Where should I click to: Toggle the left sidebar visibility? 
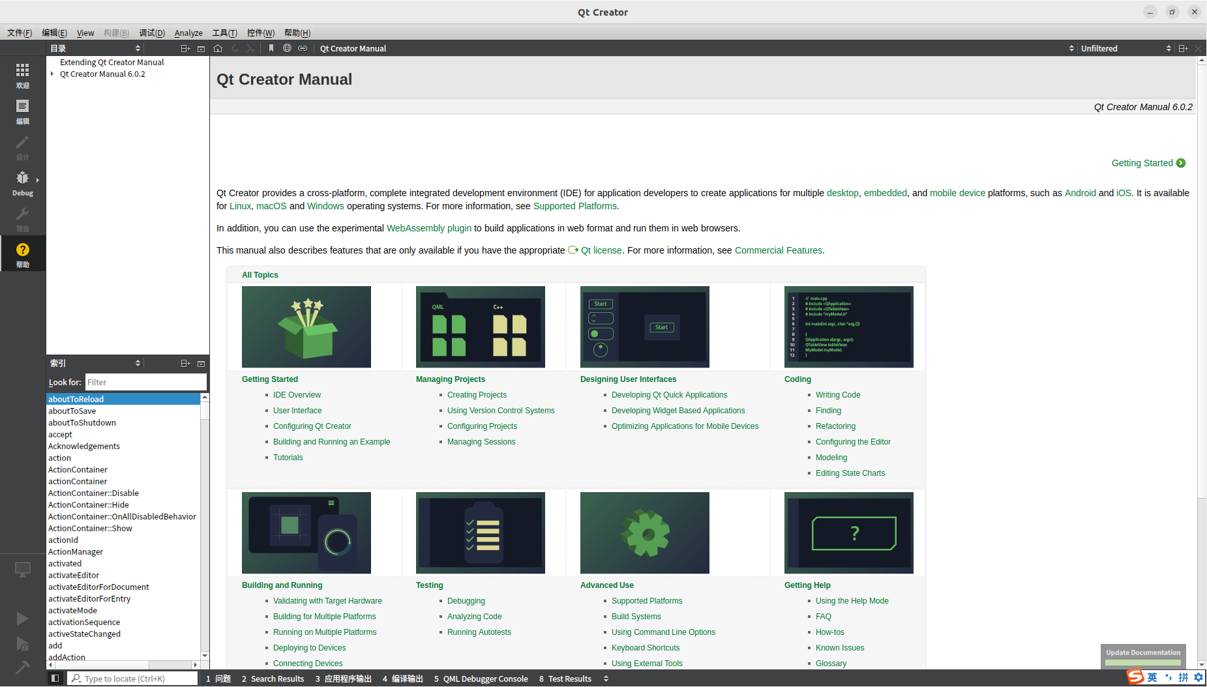55,679
